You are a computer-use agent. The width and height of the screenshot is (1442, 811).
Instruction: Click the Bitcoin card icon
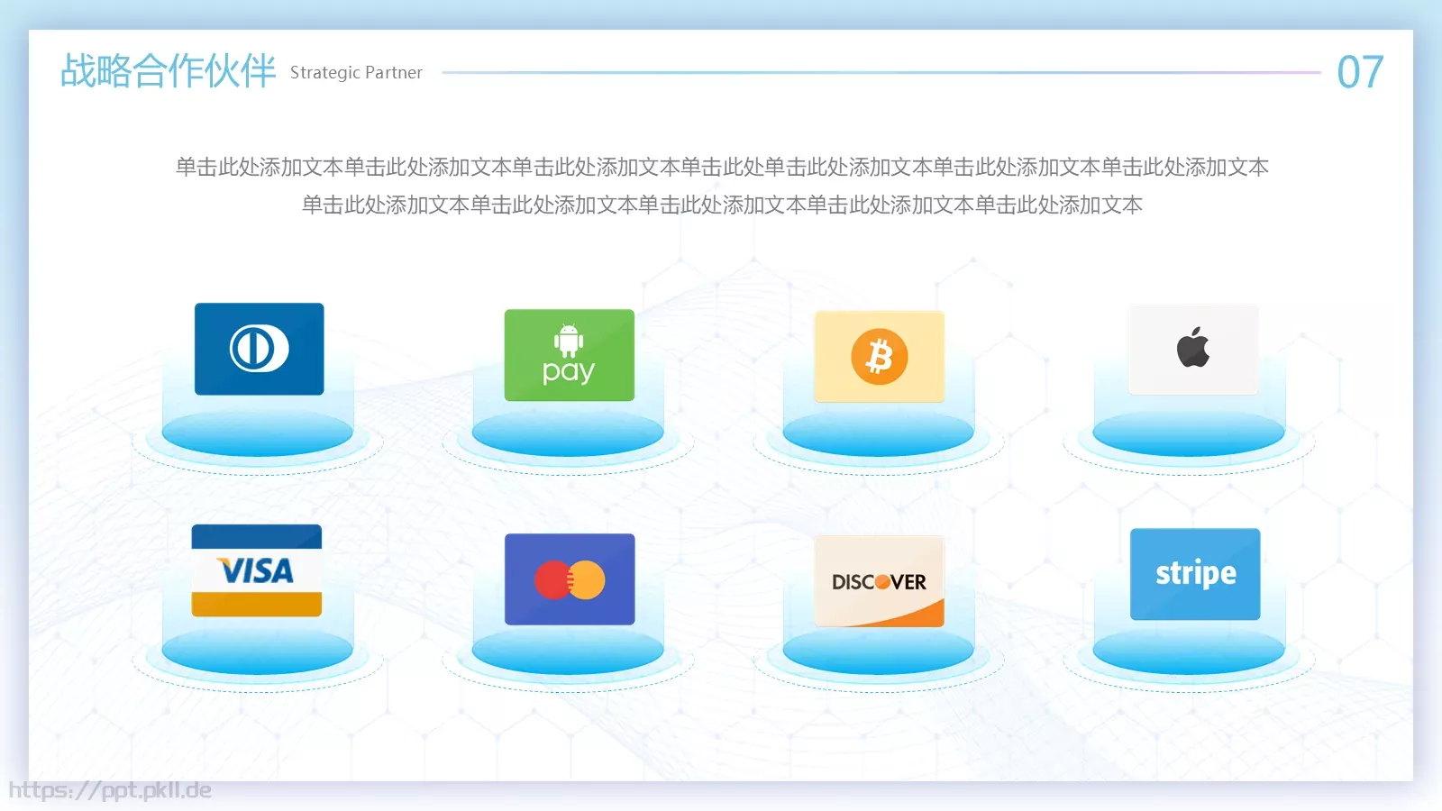point(880,357)
